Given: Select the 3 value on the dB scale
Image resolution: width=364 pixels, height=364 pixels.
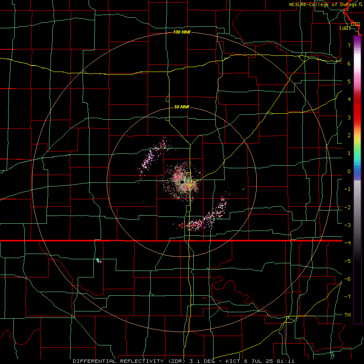Looking at the screenshot, I should pyautogui.click(x=349, y=117).
